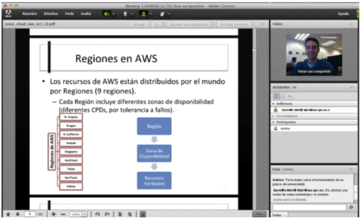Click the share pod vertical scrollbar

tap(254, 119)
